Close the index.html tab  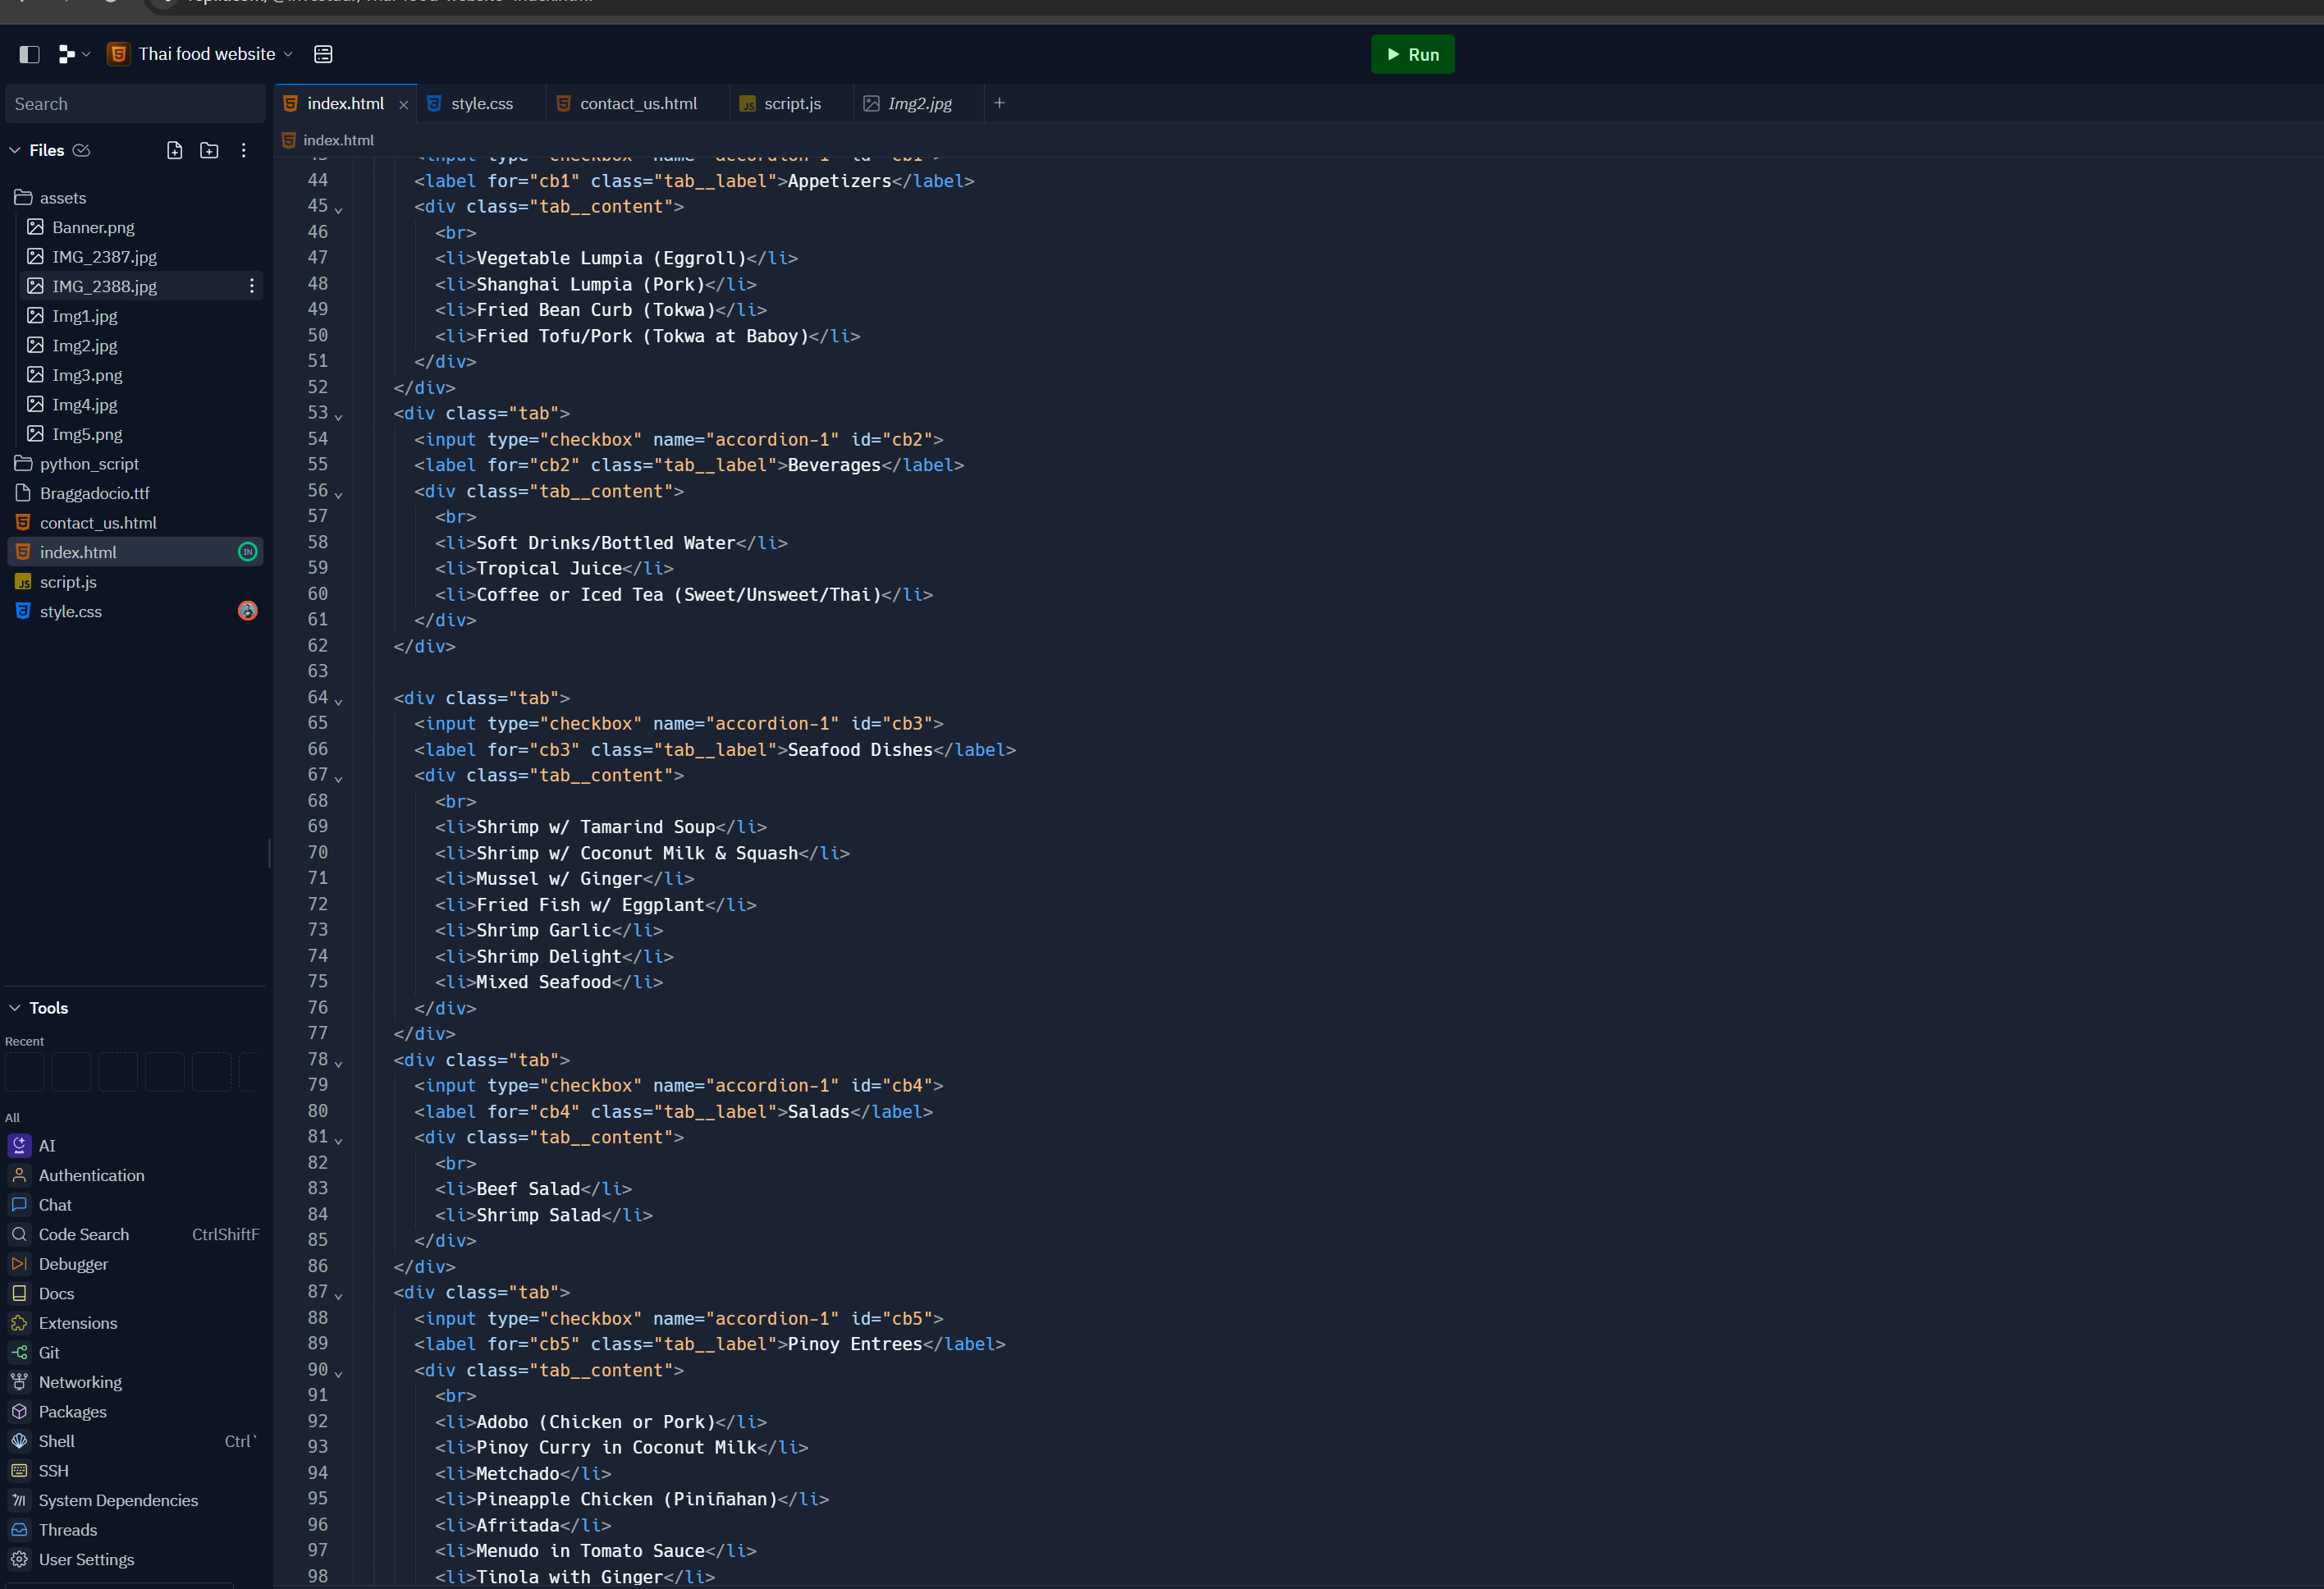tap(404, 105)
